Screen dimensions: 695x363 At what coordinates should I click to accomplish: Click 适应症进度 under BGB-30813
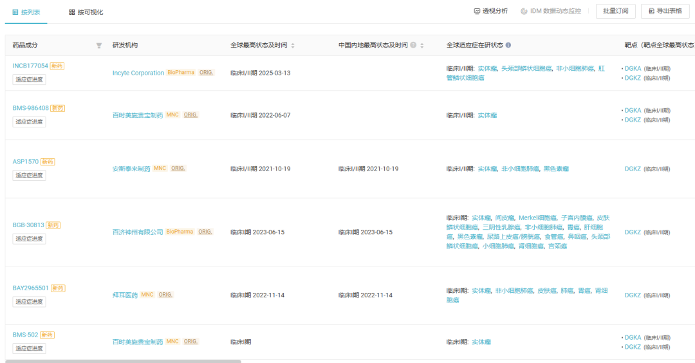click(x=29, y=238)
